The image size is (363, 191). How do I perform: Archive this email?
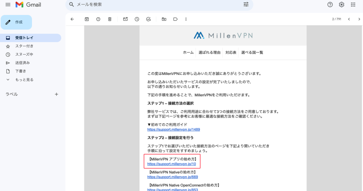[87, 19]
